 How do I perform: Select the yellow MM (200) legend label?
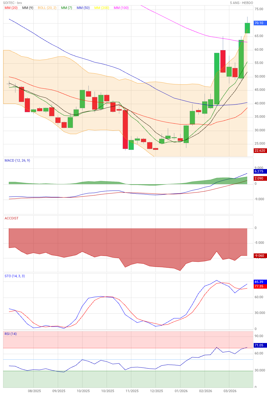pyautogui.click(x=102, y=8)
